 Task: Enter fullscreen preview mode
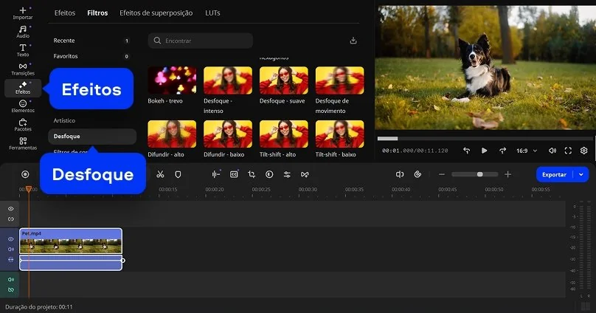[x=568, y=151]
